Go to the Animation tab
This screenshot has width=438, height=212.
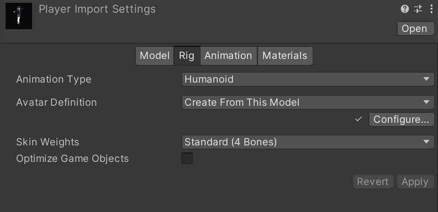(x=229, y=56)
